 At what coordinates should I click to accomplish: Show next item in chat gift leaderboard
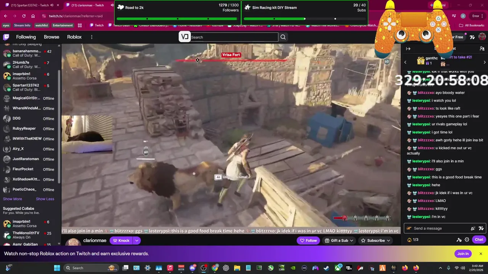(x=485, y=62)
